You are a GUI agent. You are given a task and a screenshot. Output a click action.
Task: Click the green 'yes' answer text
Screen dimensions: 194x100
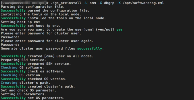coord(119,29)
